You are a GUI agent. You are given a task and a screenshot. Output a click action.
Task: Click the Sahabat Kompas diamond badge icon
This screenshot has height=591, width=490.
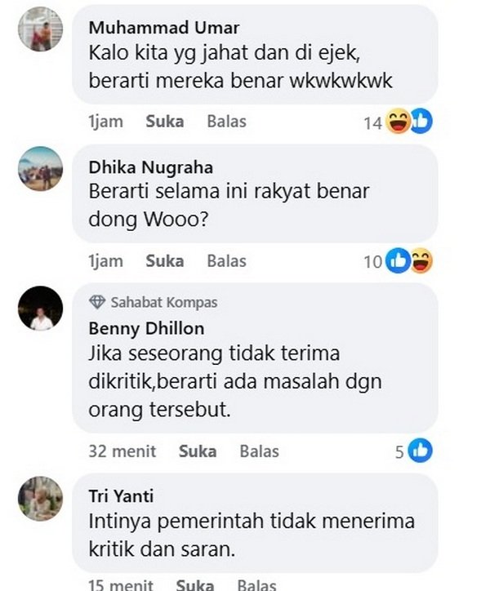97,302
